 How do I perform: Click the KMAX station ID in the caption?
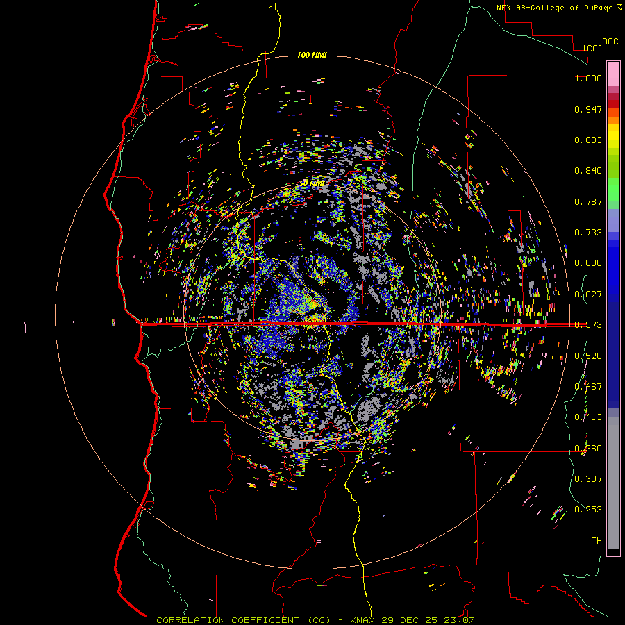[x=363, y=620]
